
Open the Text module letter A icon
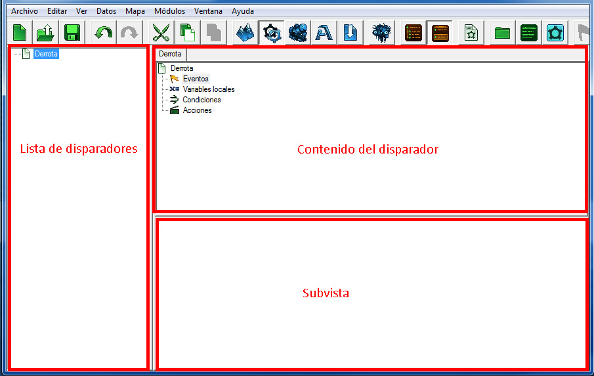324,33
